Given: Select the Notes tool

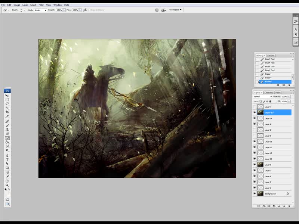Looking at the screenshot, I should 7,173.
